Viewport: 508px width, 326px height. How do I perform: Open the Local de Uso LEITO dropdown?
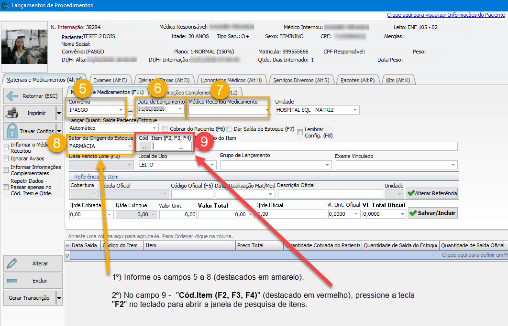(x=212, y=165)
